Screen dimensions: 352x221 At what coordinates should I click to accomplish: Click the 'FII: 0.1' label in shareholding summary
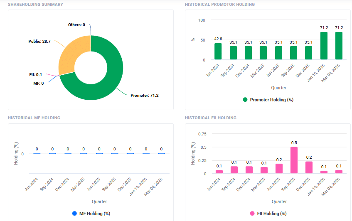point(35,74)
